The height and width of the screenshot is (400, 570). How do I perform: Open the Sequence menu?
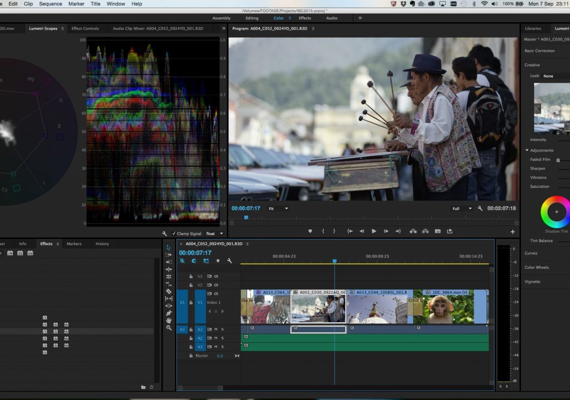[51, 4]
